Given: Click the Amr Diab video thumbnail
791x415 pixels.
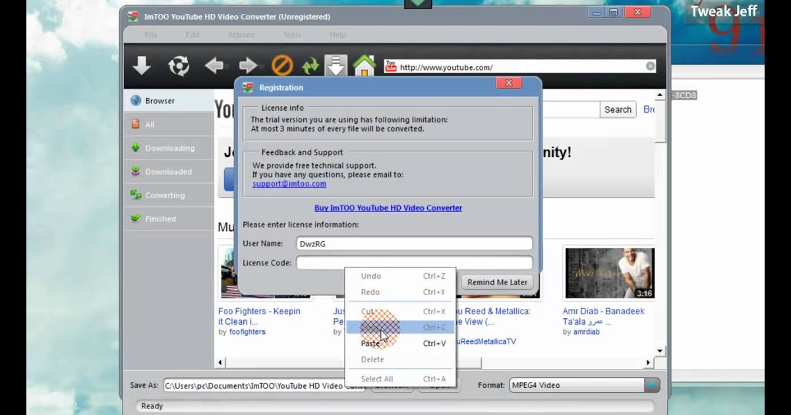Looking at the screenshot, I should point(610,273).
